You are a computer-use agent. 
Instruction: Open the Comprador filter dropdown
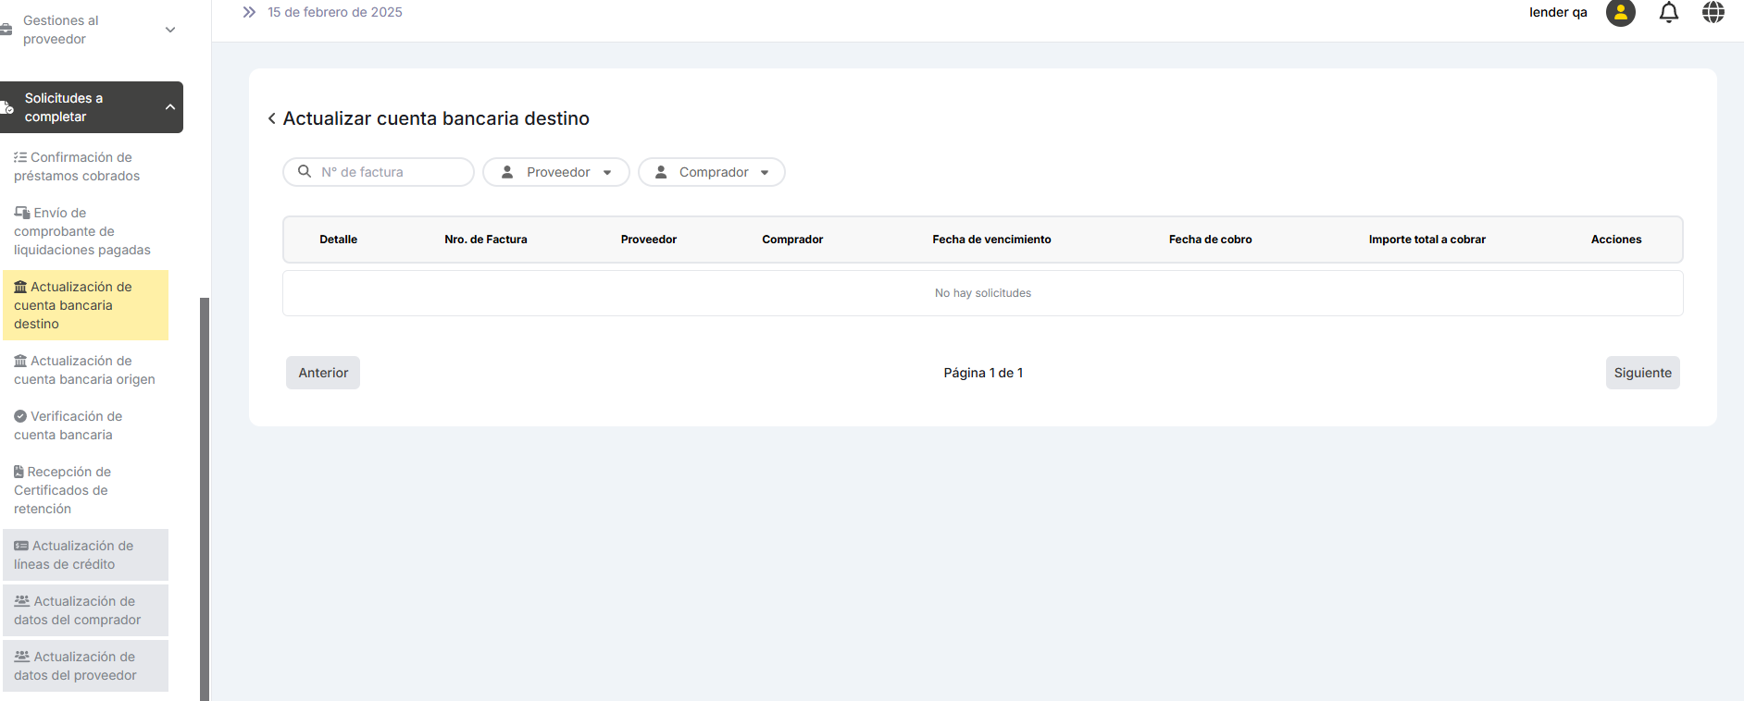712,172
